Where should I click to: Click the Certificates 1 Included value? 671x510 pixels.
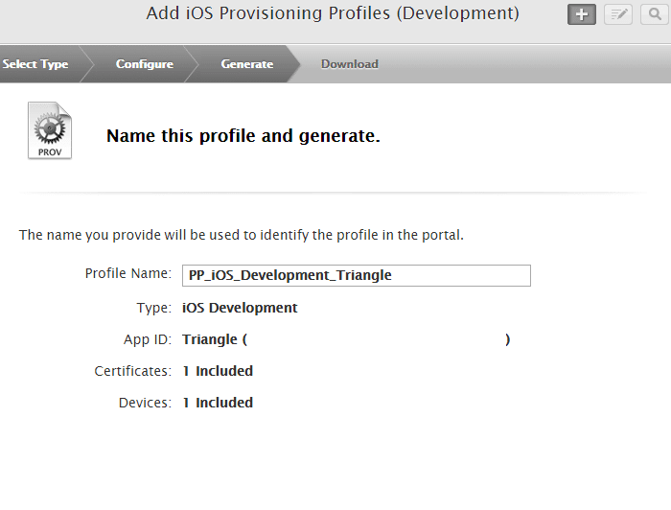[x=218, y=371]
